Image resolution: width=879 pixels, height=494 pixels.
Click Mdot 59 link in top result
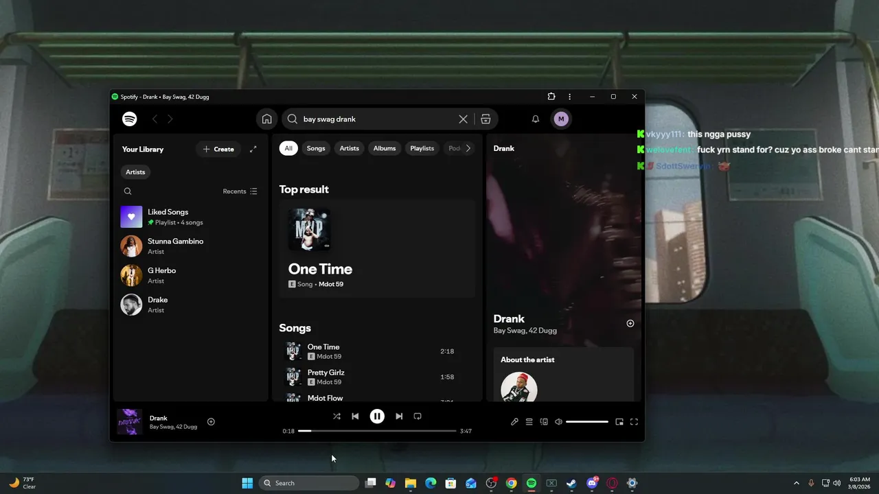(x=331, y=284)
